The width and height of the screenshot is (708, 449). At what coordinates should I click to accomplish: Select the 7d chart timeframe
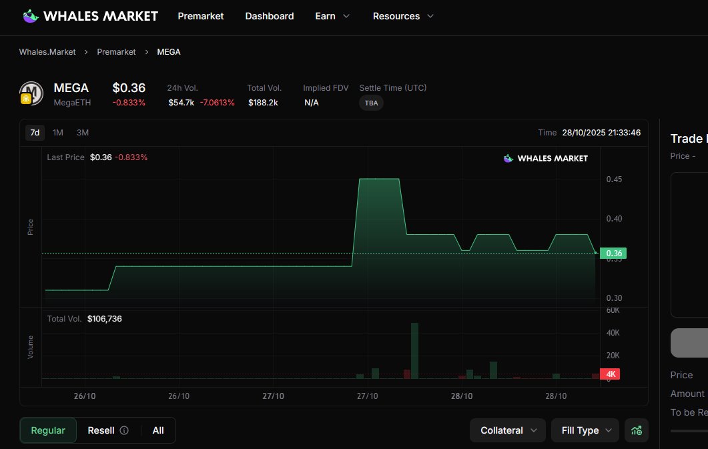[x=35, y=133]
